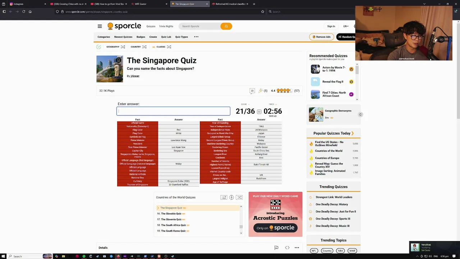
Task: Click the Enter answer input field
Action: point(173,111)
